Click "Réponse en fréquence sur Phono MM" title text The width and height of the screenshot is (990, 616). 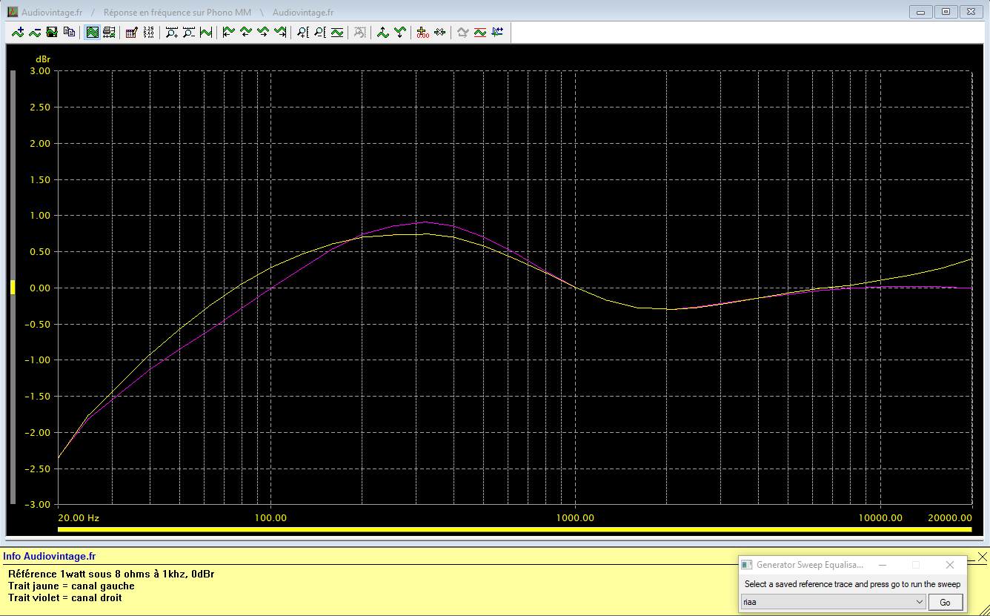tap(177, 13)
